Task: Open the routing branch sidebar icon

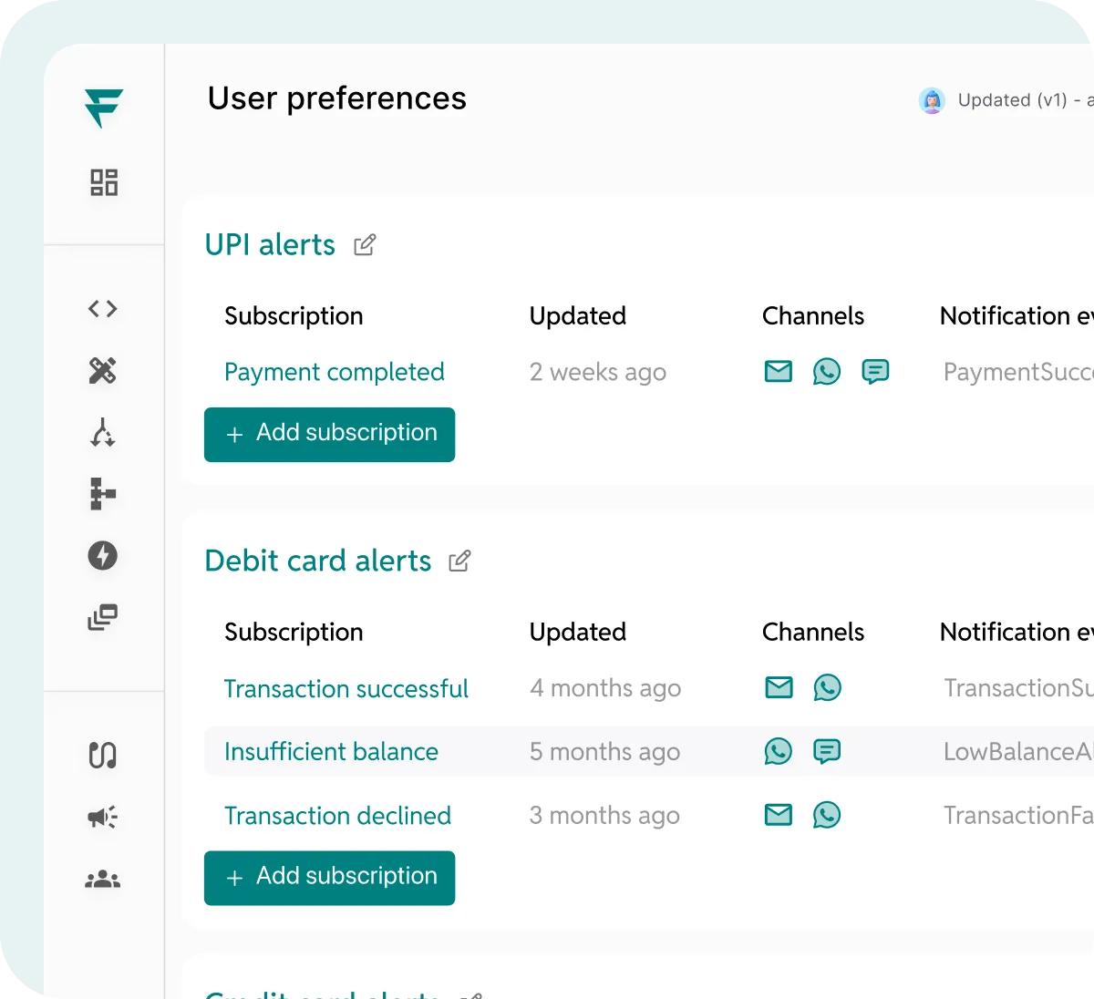Action: click(103, 432)
